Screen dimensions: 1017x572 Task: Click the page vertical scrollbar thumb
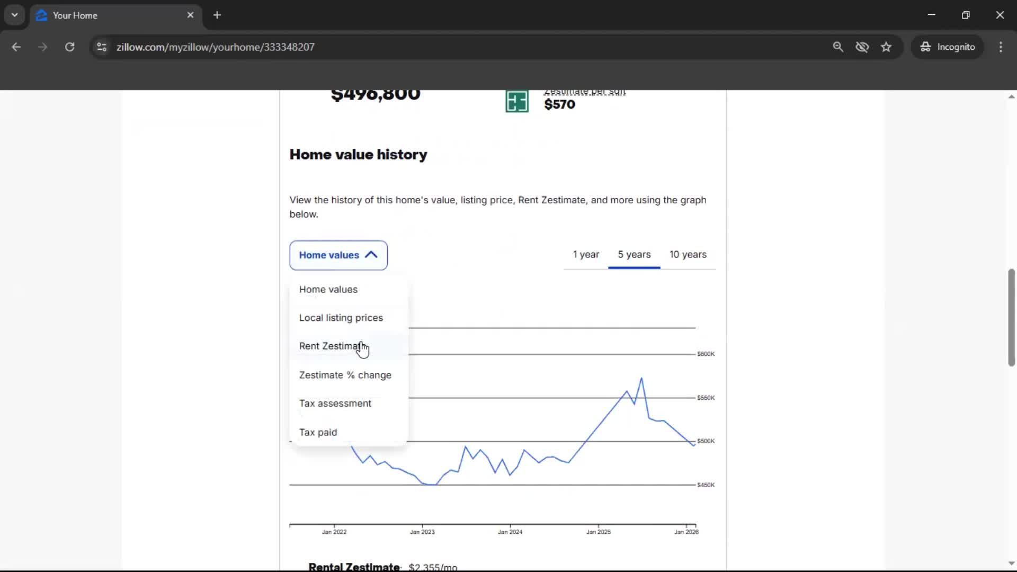(x=1011, y=318)
